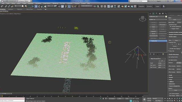Select the Unlink Selection tool icon

(x=9, y=6)
